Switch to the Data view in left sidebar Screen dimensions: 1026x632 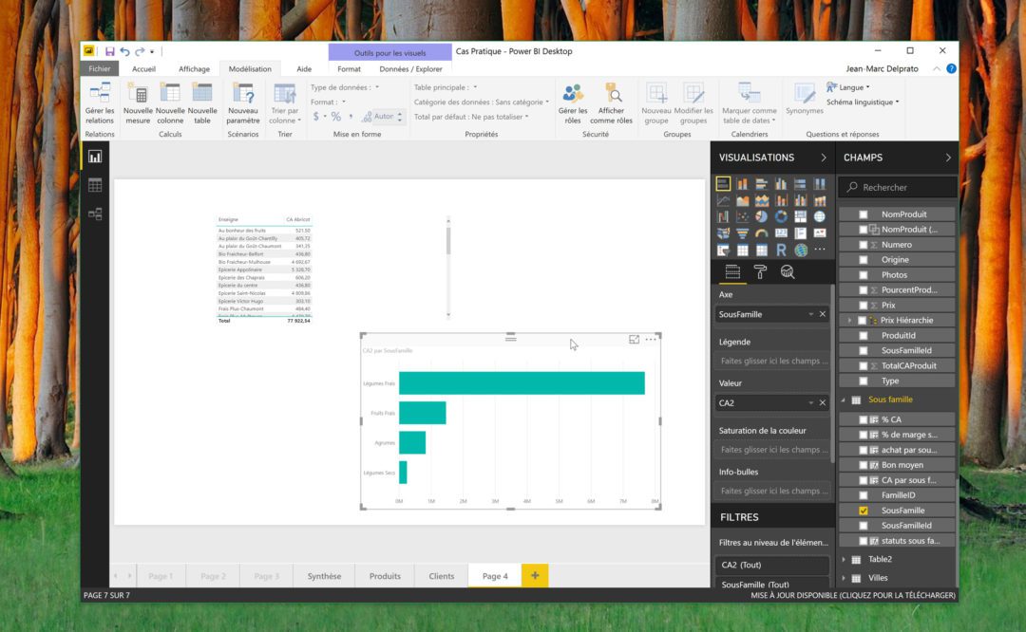[95, 185]
